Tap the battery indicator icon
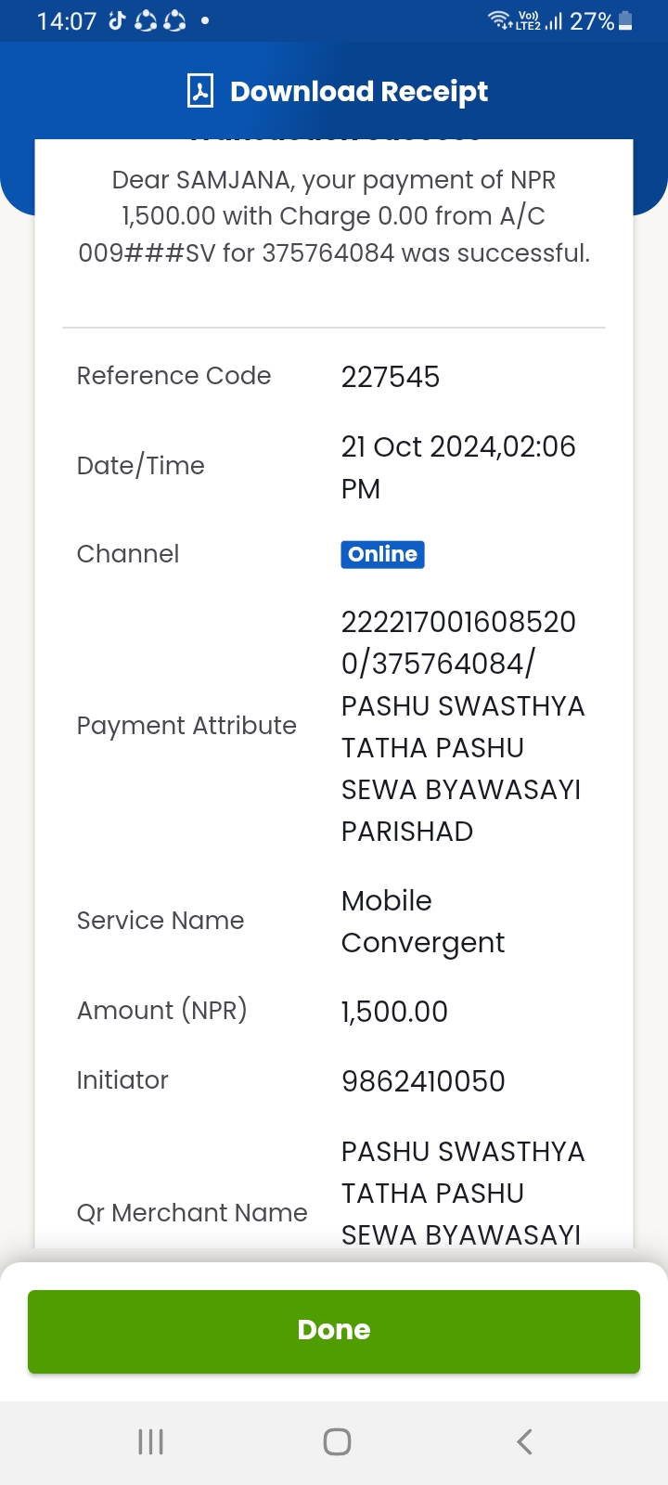 pyautogui.click(x=625, y=20)
